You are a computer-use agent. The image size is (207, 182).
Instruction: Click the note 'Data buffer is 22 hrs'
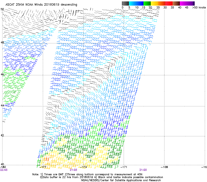pyautogui.click(x=57, y=177)
